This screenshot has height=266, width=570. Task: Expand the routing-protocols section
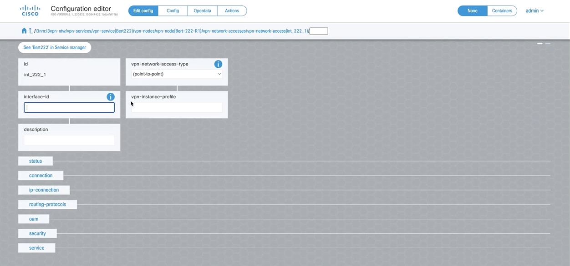(x=47, y=204)
